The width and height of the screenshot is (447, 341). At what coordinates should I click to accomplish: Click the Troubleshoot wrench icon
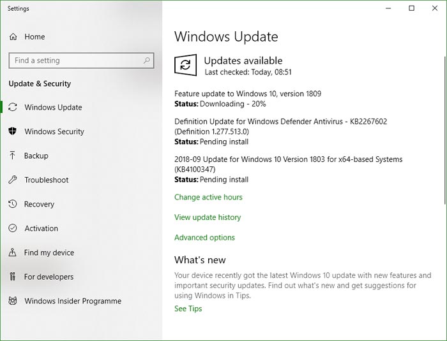click(x=13, y=180)
